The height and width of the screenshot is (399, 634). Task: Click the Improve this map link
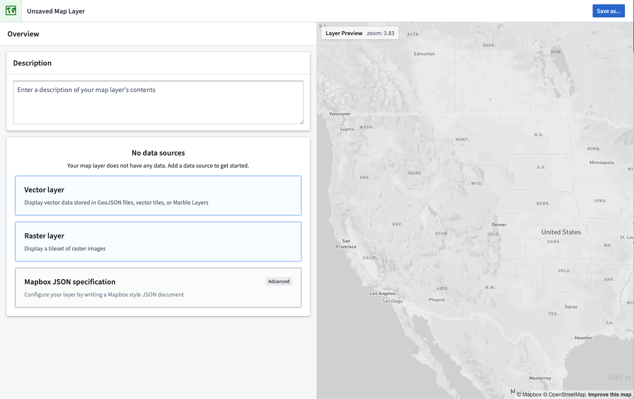610,395
